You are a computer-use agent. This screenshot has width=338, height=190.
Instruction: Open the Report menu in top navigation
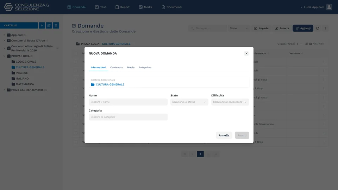point(123,7)
